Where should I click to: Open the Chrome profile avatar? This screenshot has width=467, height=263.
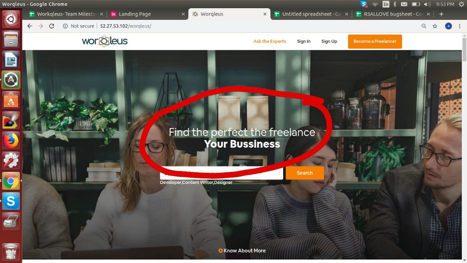click(x=448, y=26)
